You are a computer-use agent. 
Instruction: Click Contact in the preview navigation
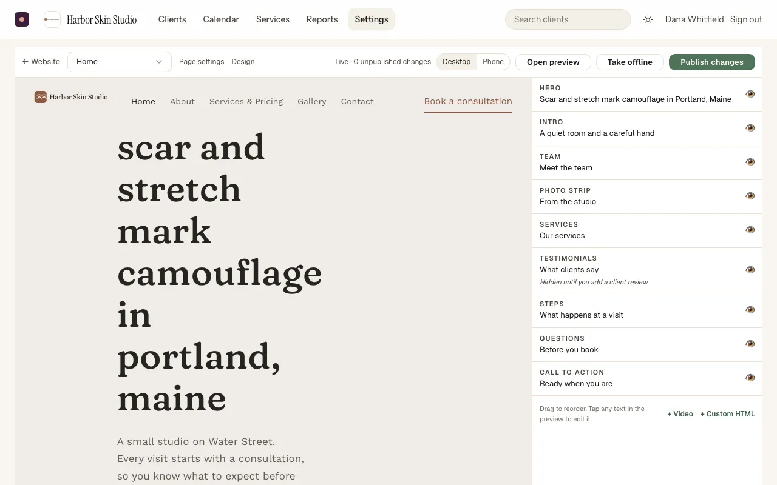coord(357,102)
